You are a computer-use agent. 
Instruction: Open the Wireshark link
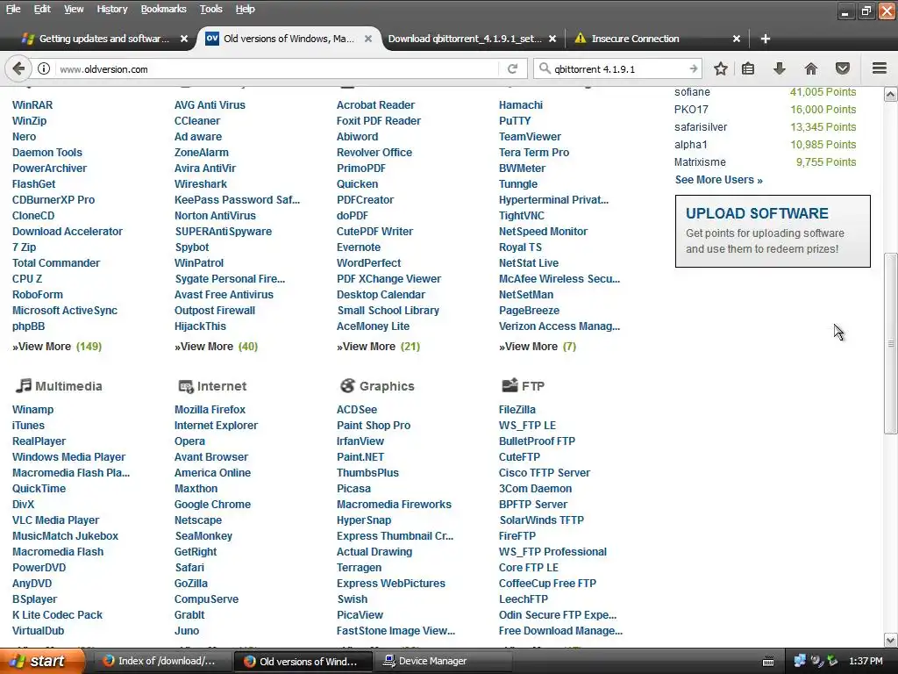click(x=201, y=184)
